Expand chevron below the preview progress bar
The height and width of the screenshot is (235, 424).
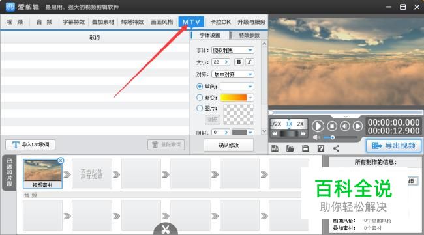[x=346, y=117]
